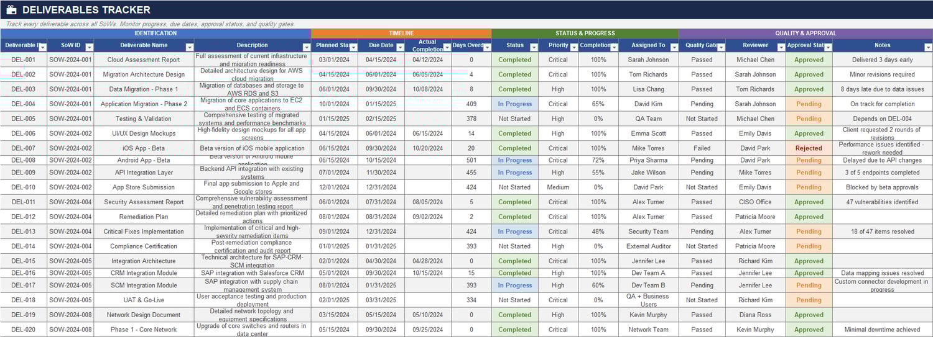Click the gift box icon beside Deliverables Tracker title
This screenshot has height=337, width=933.
pos(11,10)
